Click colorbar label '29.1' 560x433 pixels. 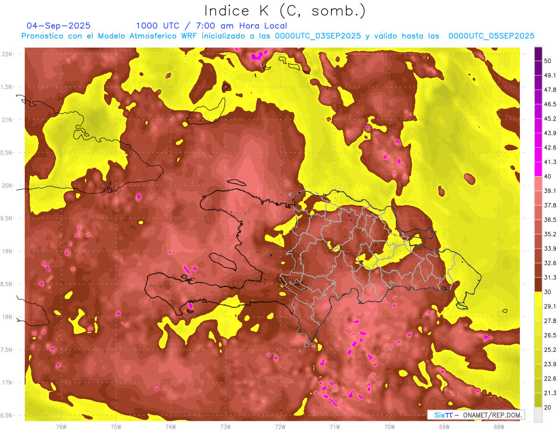(x=550, y=306)
